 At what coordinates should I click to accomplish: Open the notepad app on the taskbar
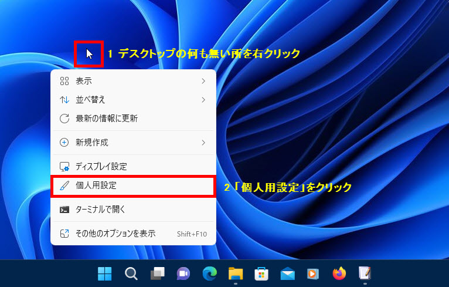point(365,274)
